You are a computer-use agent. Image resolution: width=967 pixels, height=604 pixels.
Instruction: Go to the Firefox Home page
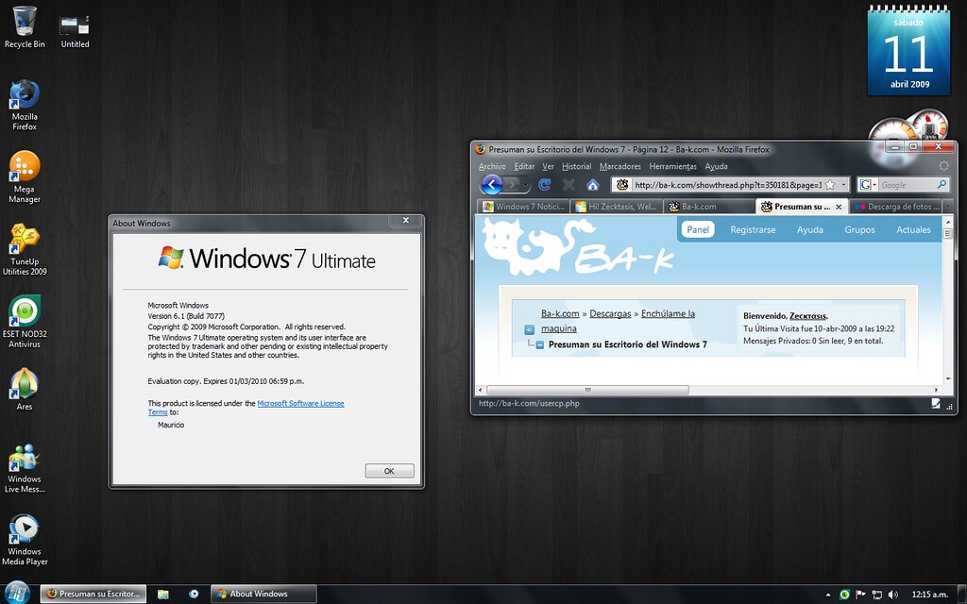coord(593,184)
